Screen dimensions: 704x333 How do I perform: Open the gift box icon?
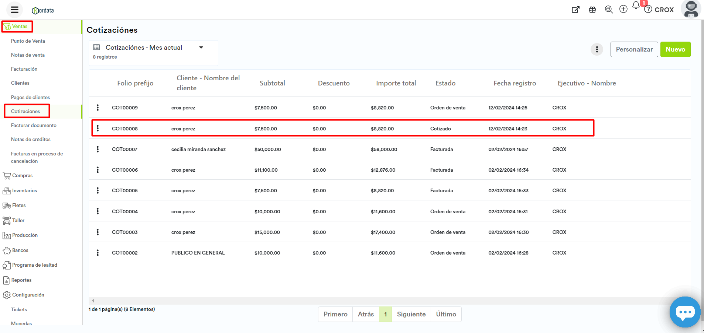click(592, 10)
